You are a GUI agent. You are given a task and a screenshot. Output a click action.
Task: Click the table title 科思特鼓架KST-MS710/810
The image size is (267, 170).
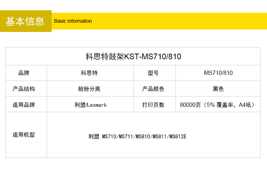(x=133, y=56)
